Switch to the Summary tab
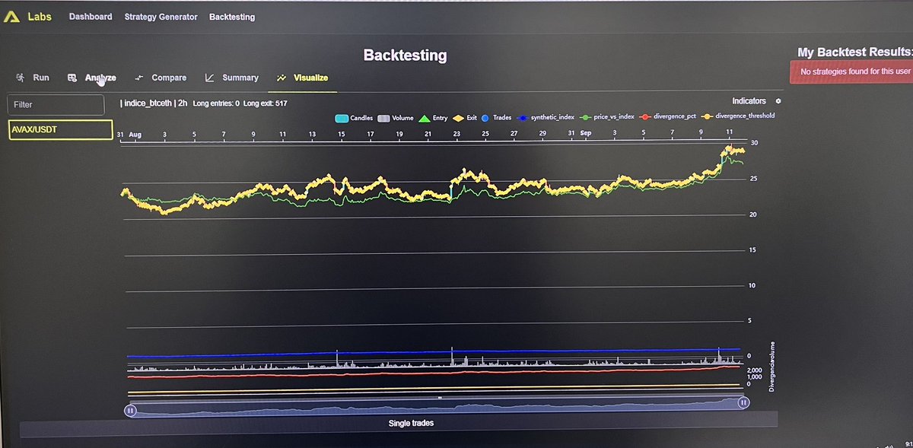This screenshot has width=913, height=448. point(232,78)
